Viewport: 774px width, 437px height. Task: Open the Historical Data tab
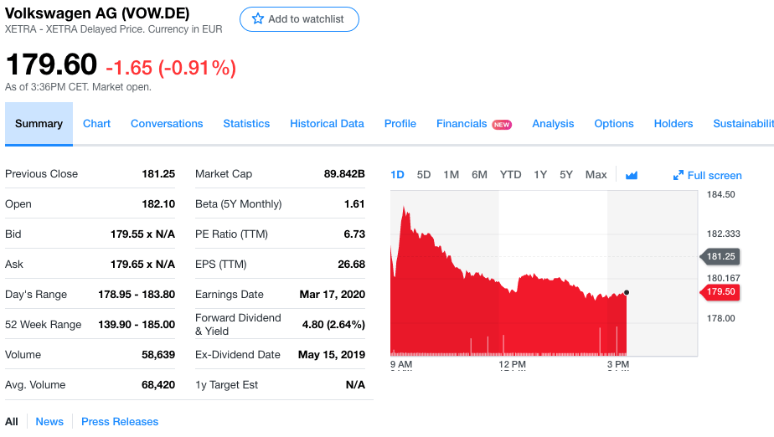(327, 123)
